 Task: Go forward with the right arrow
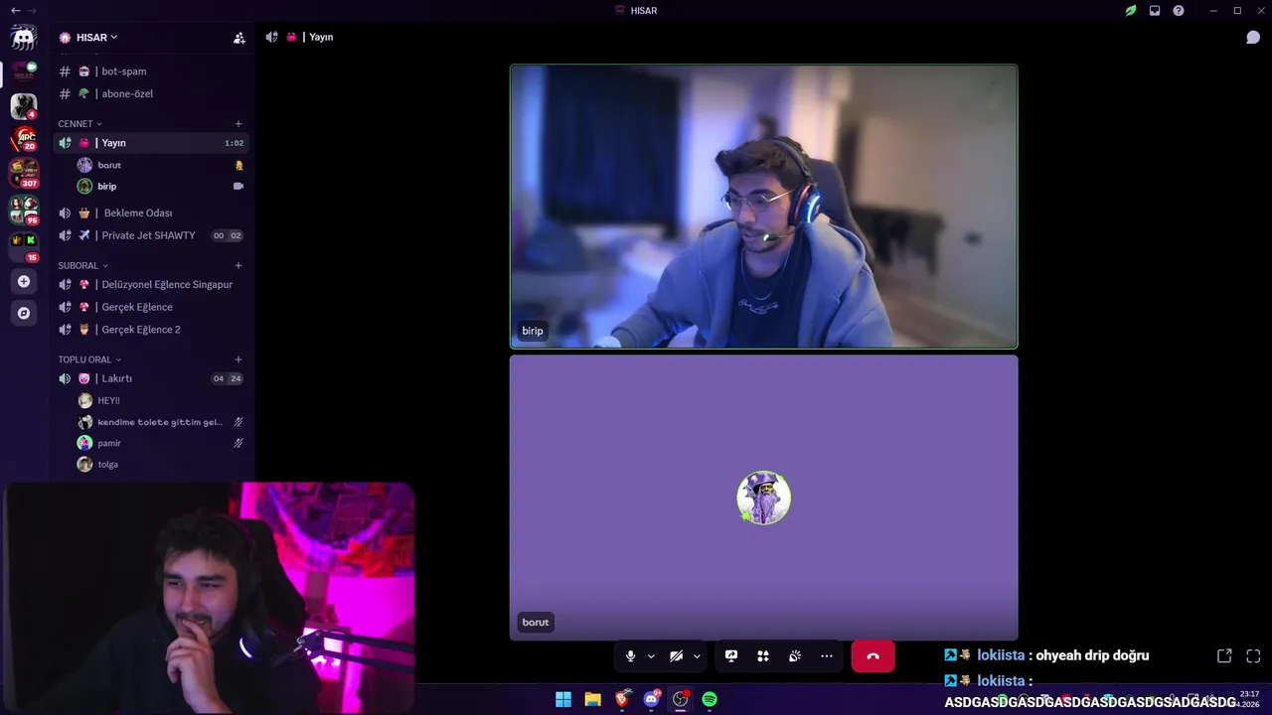click(x=32, y=10)
